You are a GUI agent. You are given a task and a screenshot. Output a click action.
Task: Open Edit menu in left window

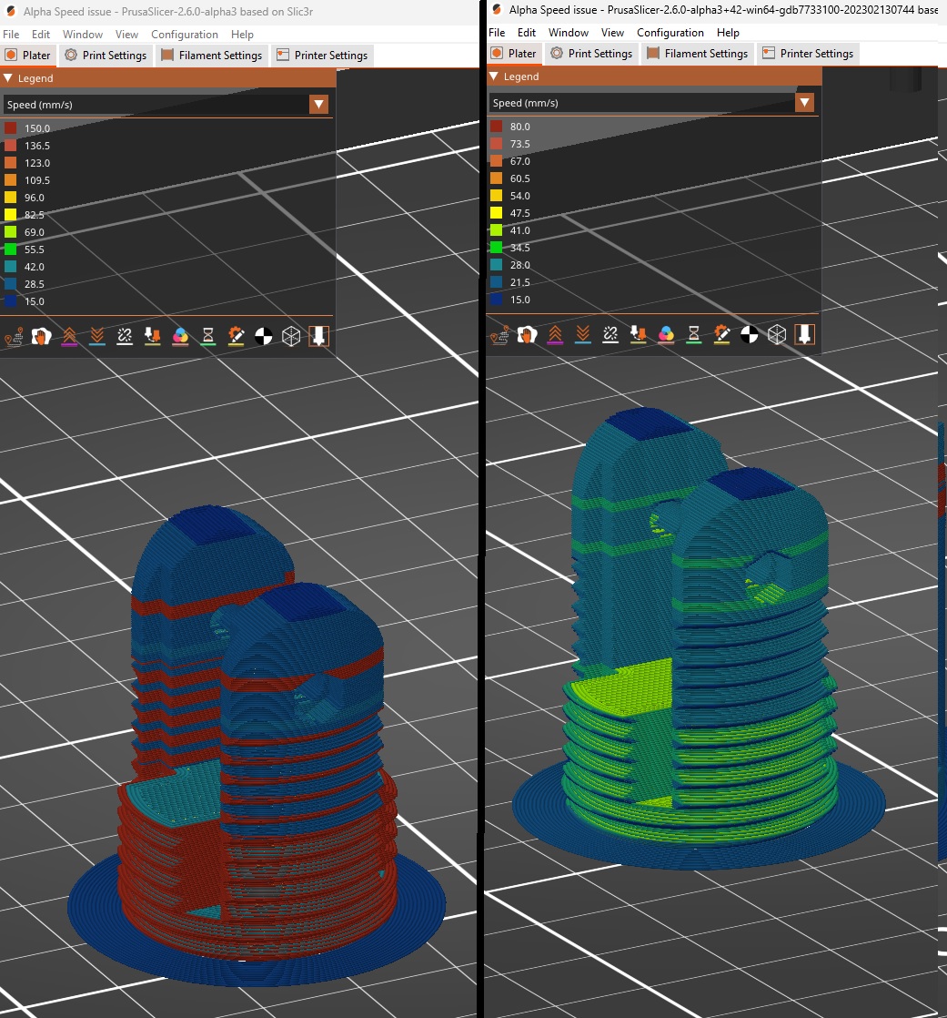coord(41,35)
